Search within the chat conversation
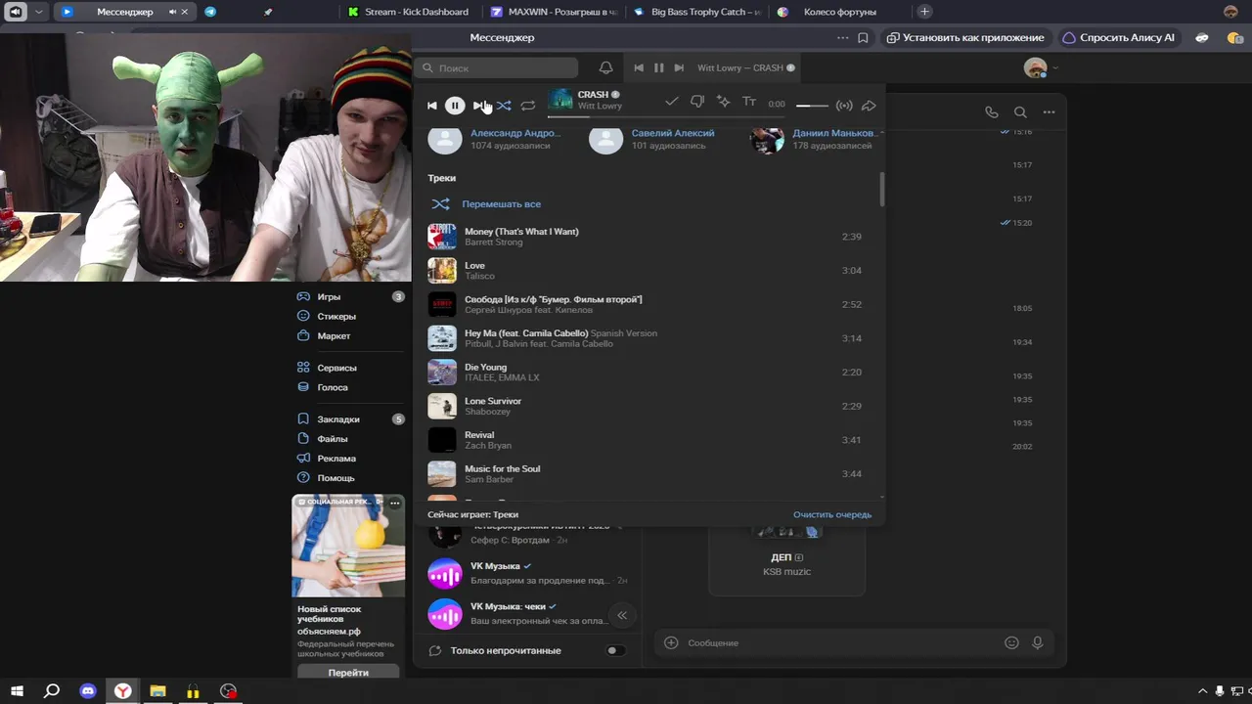Screen dimensions: 1252x704 tap(1020, 112)
